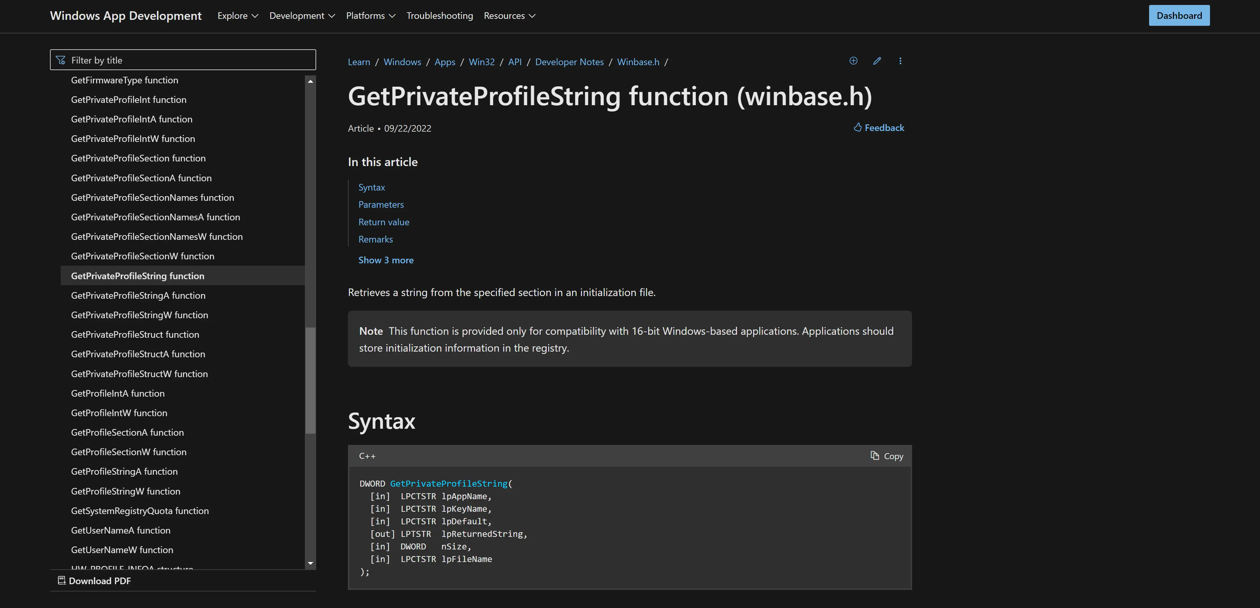
Task: Click GetPrivateProfileString name in code block
Action: (x=449, y=483)
